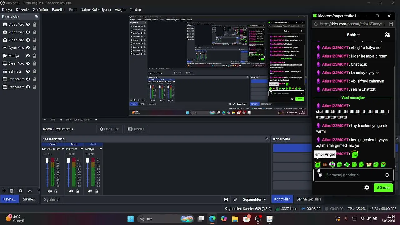Click the kick.com popout address bar

point(352,24)
